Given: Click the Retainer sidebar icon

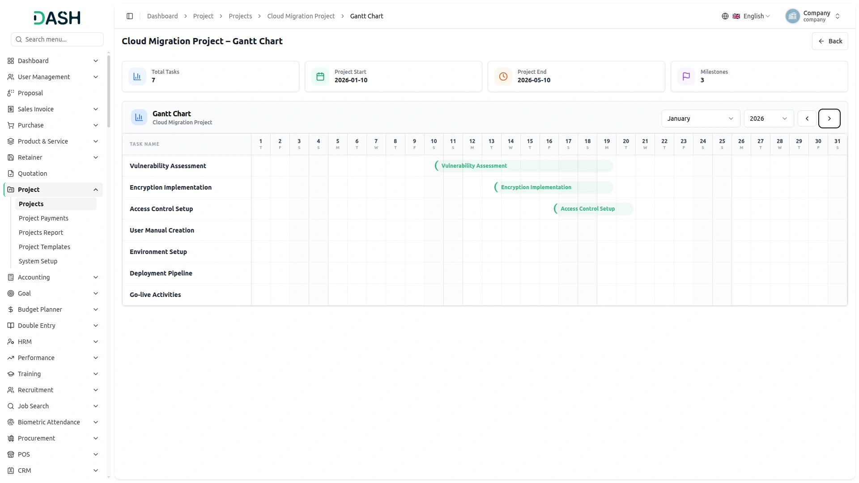Looking at the screenshot, I should [11, 157].
